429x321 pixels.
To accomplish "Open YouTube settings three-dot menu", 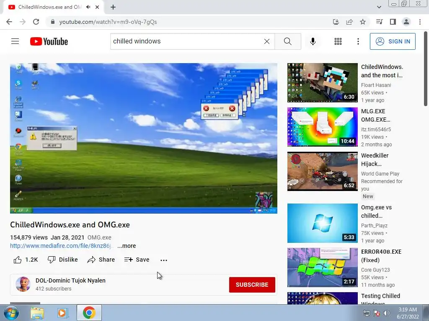I will click(x=358, y=41).
